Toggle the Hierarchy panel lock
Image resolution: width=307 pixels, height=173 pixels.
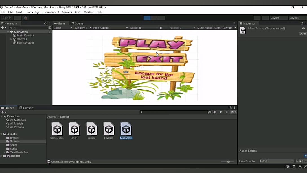pos(45,23)
